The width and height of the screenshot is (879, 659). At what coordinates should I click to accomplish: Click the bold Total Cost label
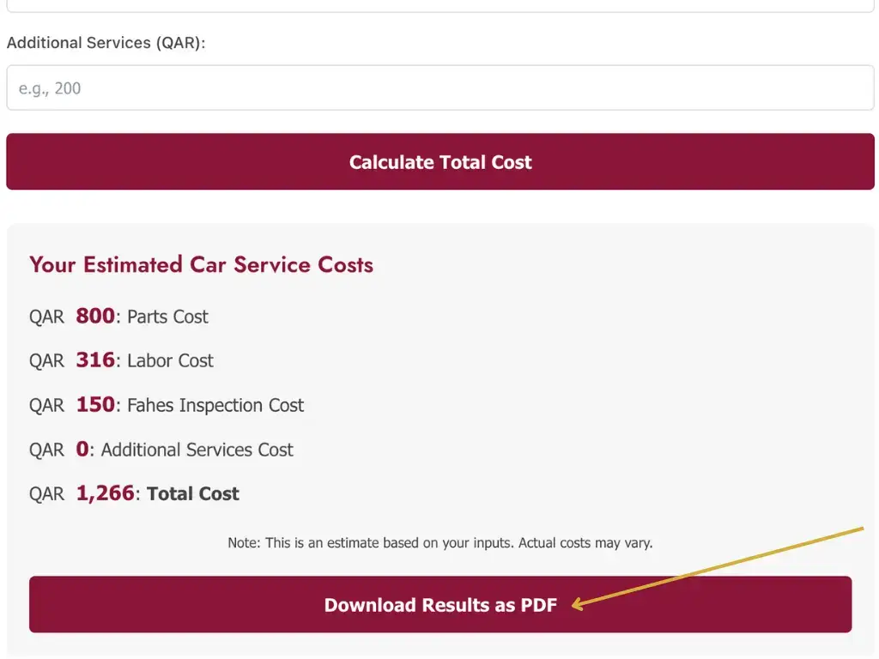click(193, 494)
